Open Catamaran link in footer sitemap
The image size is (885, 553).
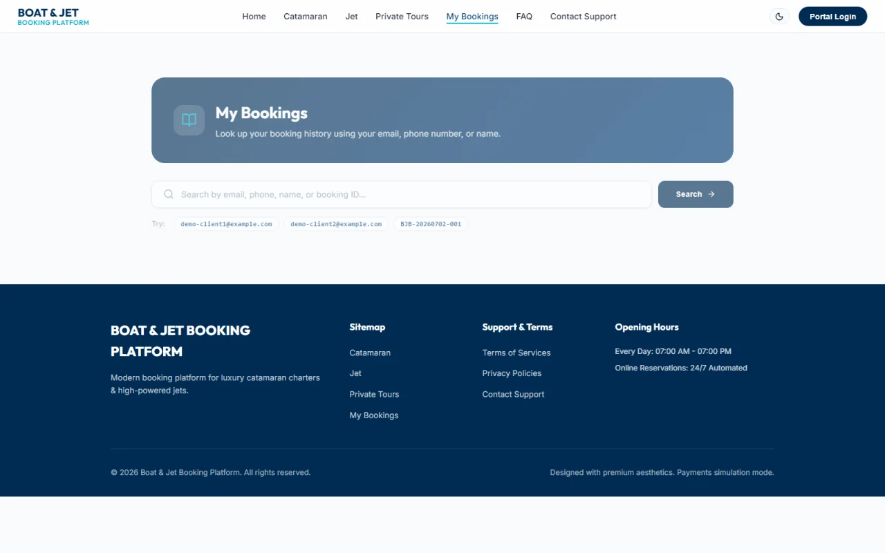point(370,353)
